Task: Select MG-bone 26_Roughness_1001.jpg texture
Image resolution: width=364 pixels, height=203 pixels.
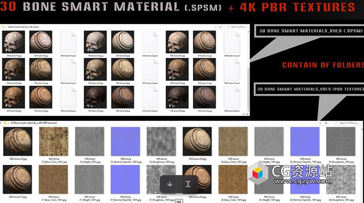Action: click(x=341, y=141)
